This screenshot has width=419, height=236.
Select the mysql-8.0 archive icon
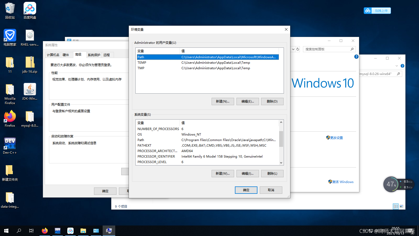30,119
